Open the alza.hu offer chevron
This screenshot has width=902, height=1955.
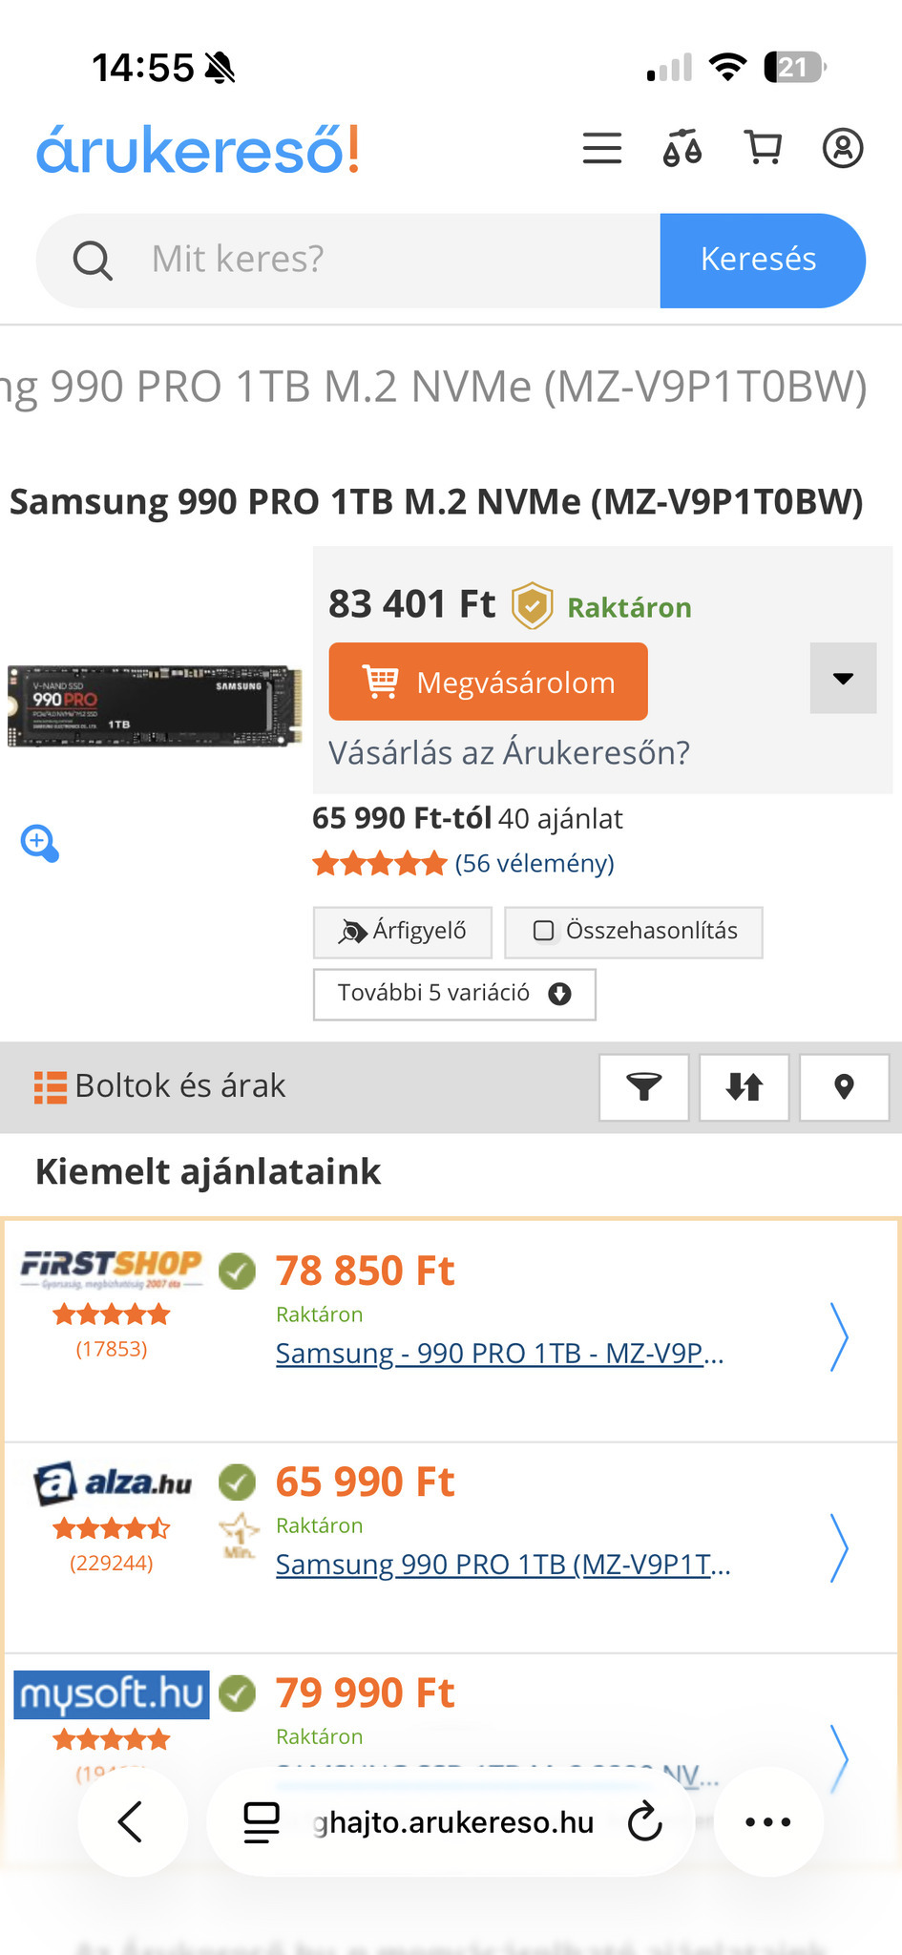(839, 1547)
